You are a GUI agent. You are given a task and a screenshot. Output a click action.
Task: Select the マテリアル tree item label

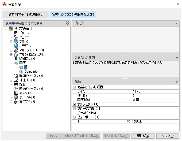click(25, 46)
